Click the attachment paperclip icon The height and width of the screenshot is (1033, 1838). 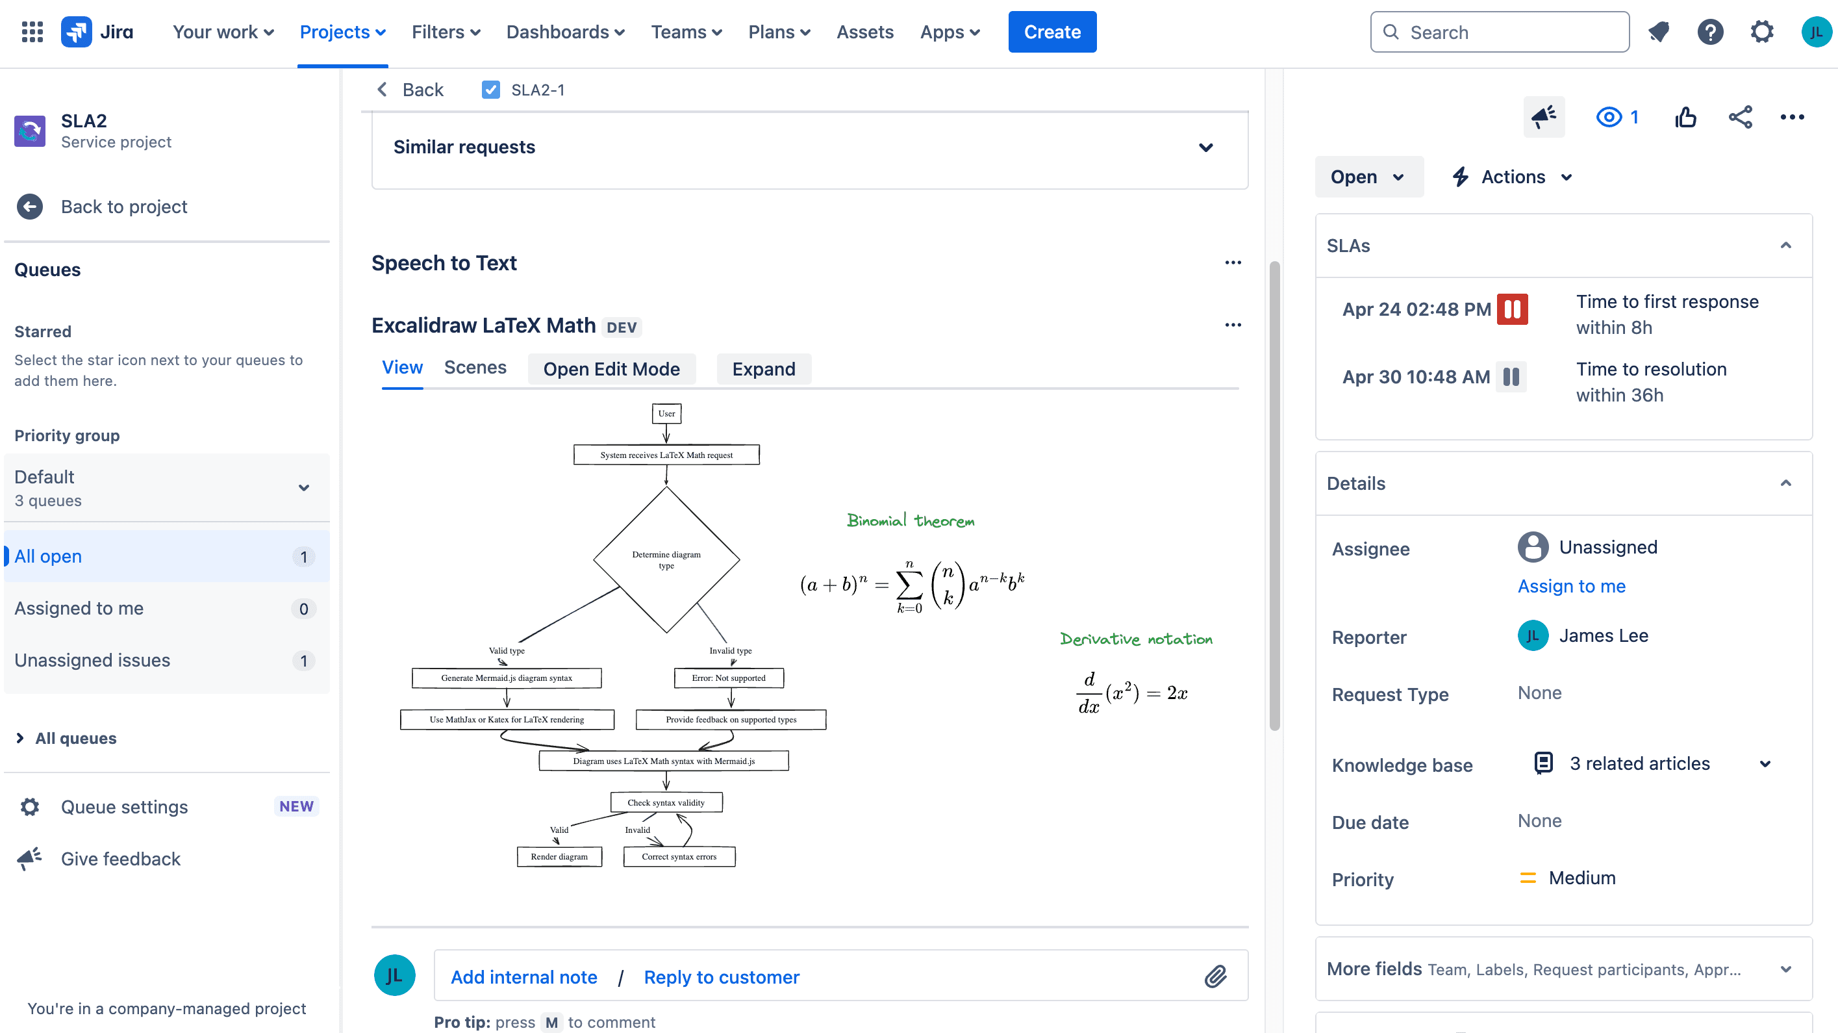[x=1215, y=976]
